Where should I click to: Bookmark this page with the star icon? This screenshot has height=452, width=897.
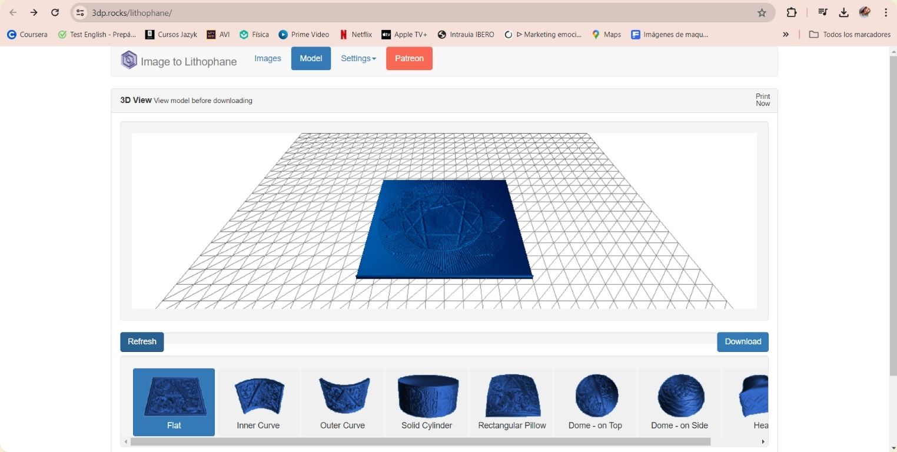pos(762,12)
